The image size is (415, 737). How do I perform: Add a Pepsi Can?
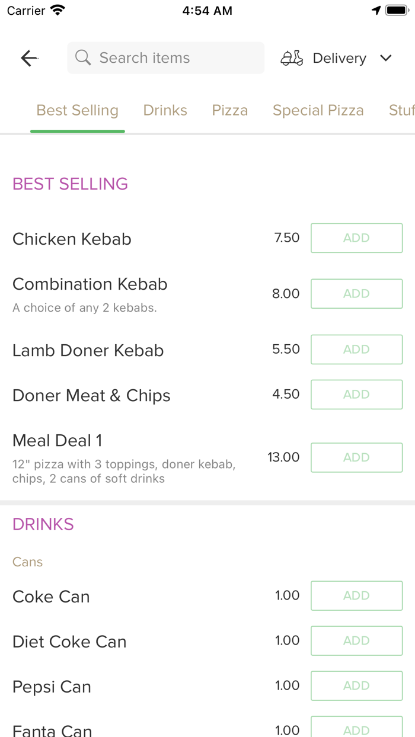click(x=356, y=686)
